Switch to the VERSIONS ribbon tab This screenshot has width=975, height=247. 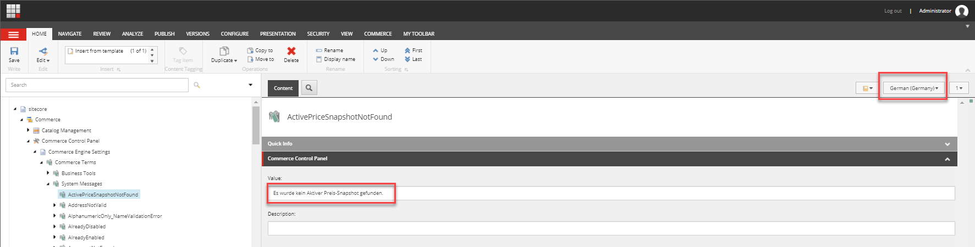click(x=197, y=34)
